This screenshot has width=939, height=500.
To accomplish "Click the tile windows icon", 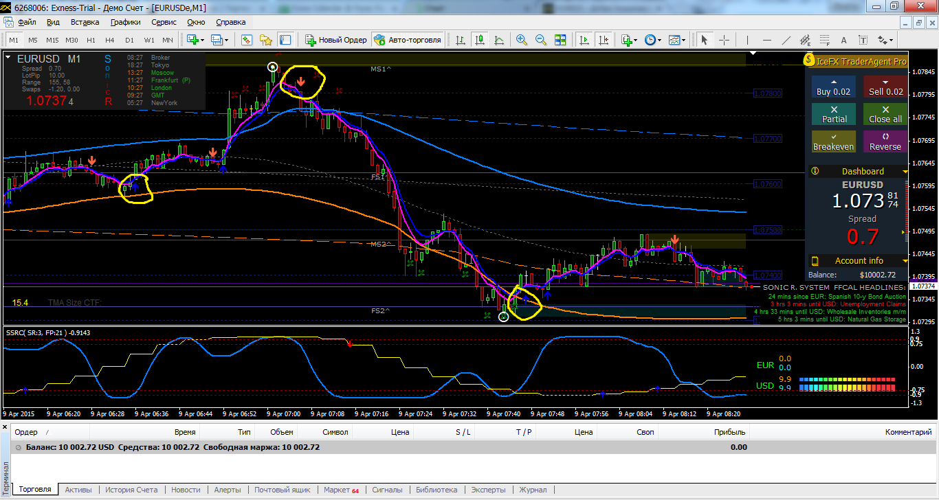I will 560,40.
